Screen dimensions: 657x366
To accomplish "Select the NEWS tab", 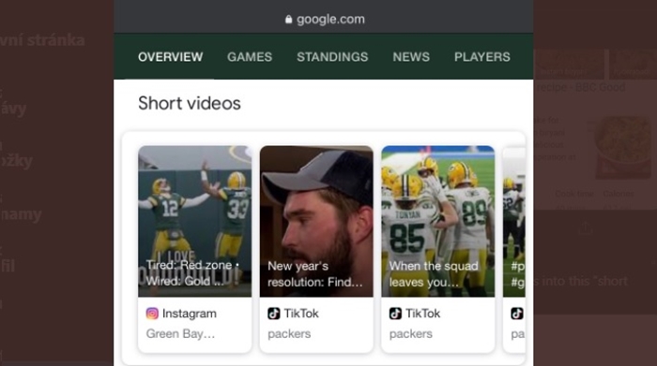I will point(411,57).
